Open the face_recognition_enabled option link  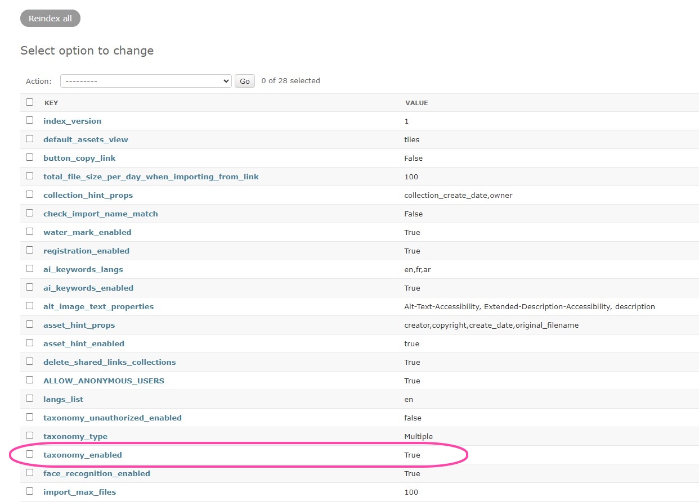point(97,473)
